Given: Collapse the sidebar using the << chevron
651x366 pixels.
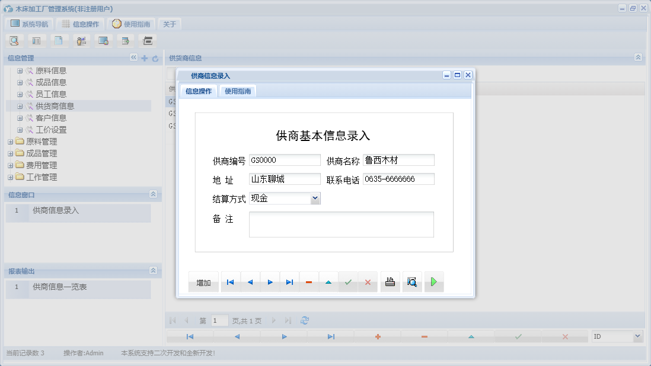Looking at the screenshot, I should pyautogui.click(x=134, y=57).
